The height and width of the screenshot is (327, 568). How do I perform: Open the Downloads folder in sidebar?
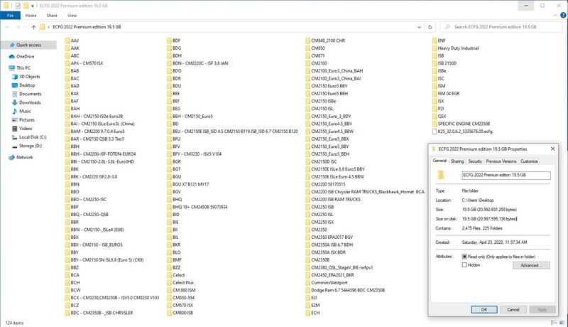coord(29,102)
